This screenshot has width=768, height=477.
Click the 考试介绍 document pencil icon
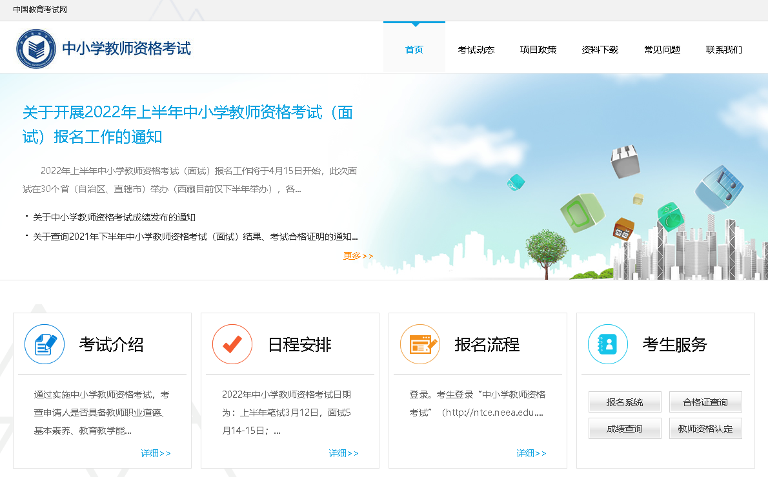coord(45,344)
